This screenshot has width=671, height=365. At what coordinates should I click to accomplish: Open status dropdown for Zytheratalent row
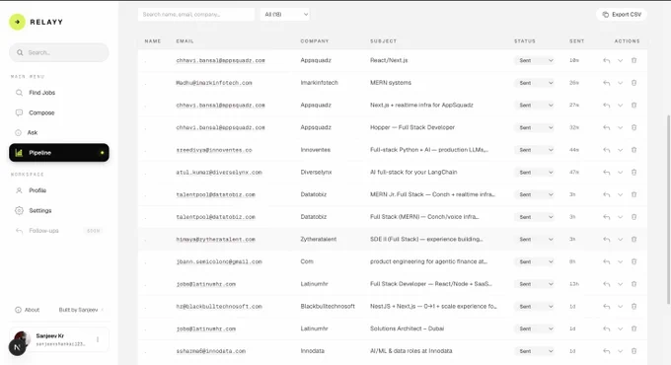pos(534,239)
